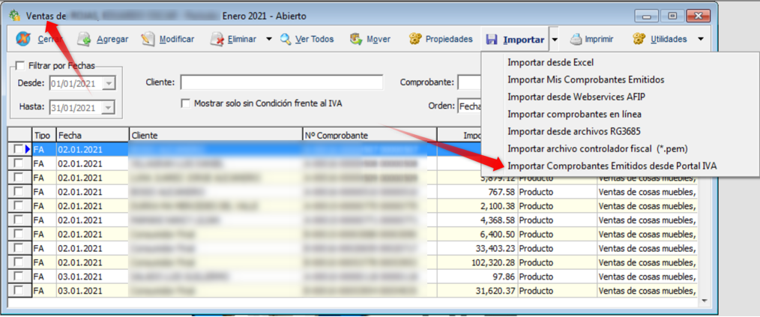Viewport: 760px width, 317px height.
Task: Expand the Utilidades dropdown arrow
Action: (700, 39)
